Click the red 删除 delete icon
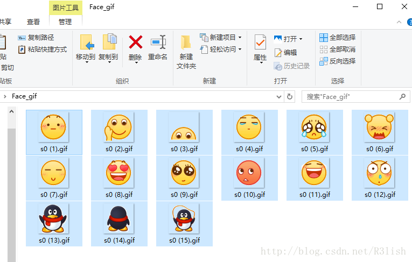Screen dimensions: 412x262 (x=136, y=42)
